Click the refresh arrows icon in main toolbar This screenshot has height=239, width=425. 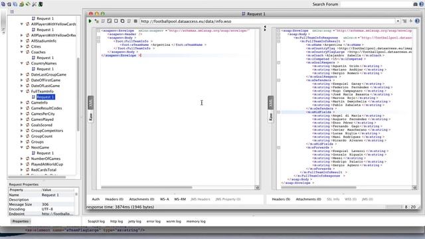(x=28, y=4)
